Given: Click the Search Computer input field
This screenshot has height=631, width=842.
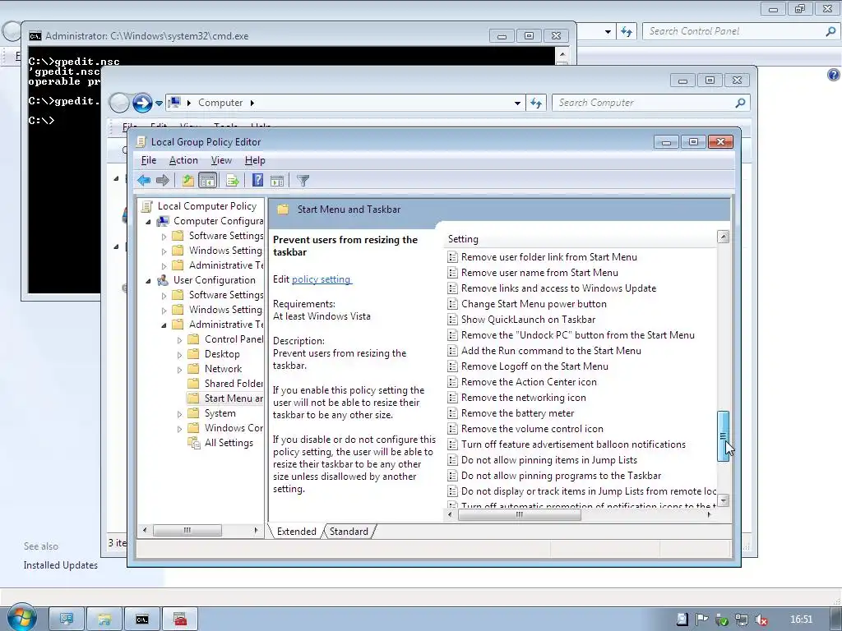Looking at the screenshot, I should [645, 103].
